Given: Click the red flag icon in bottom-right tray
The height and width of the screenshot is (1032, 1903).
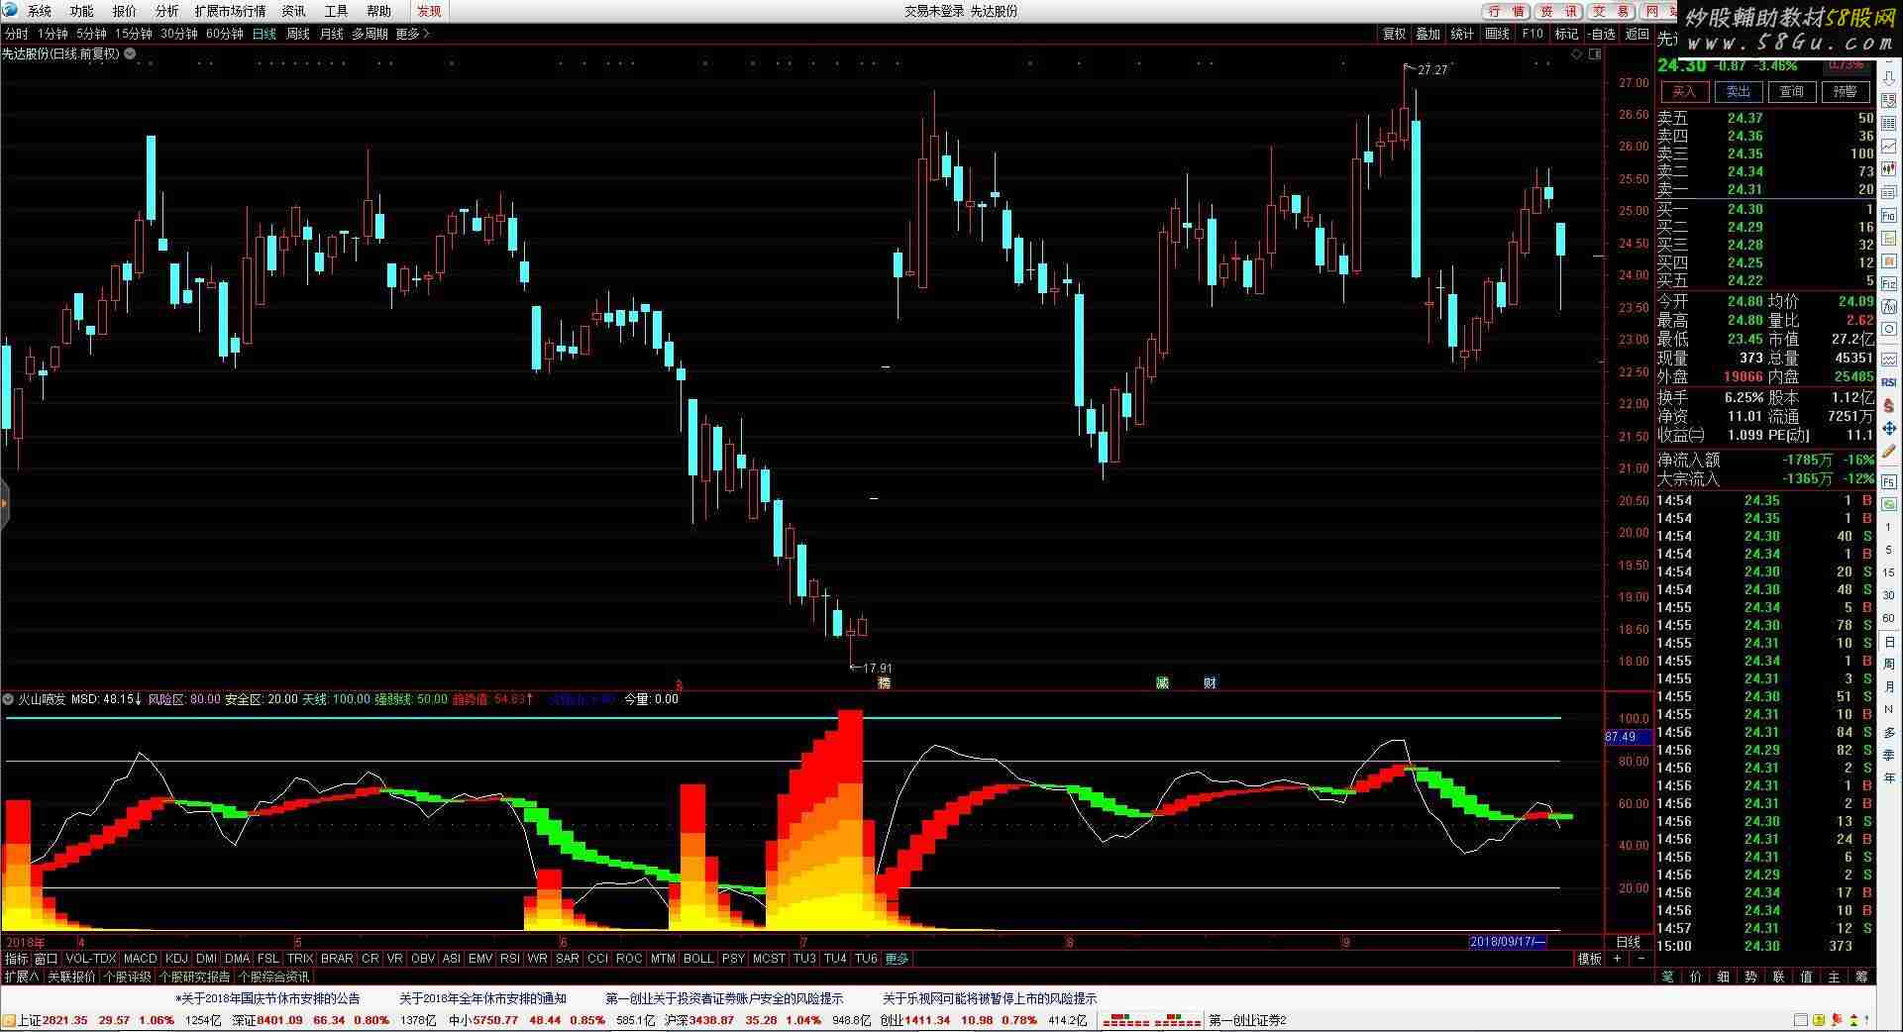Looking at the screenshot, I should (x=1836, y=1020).
